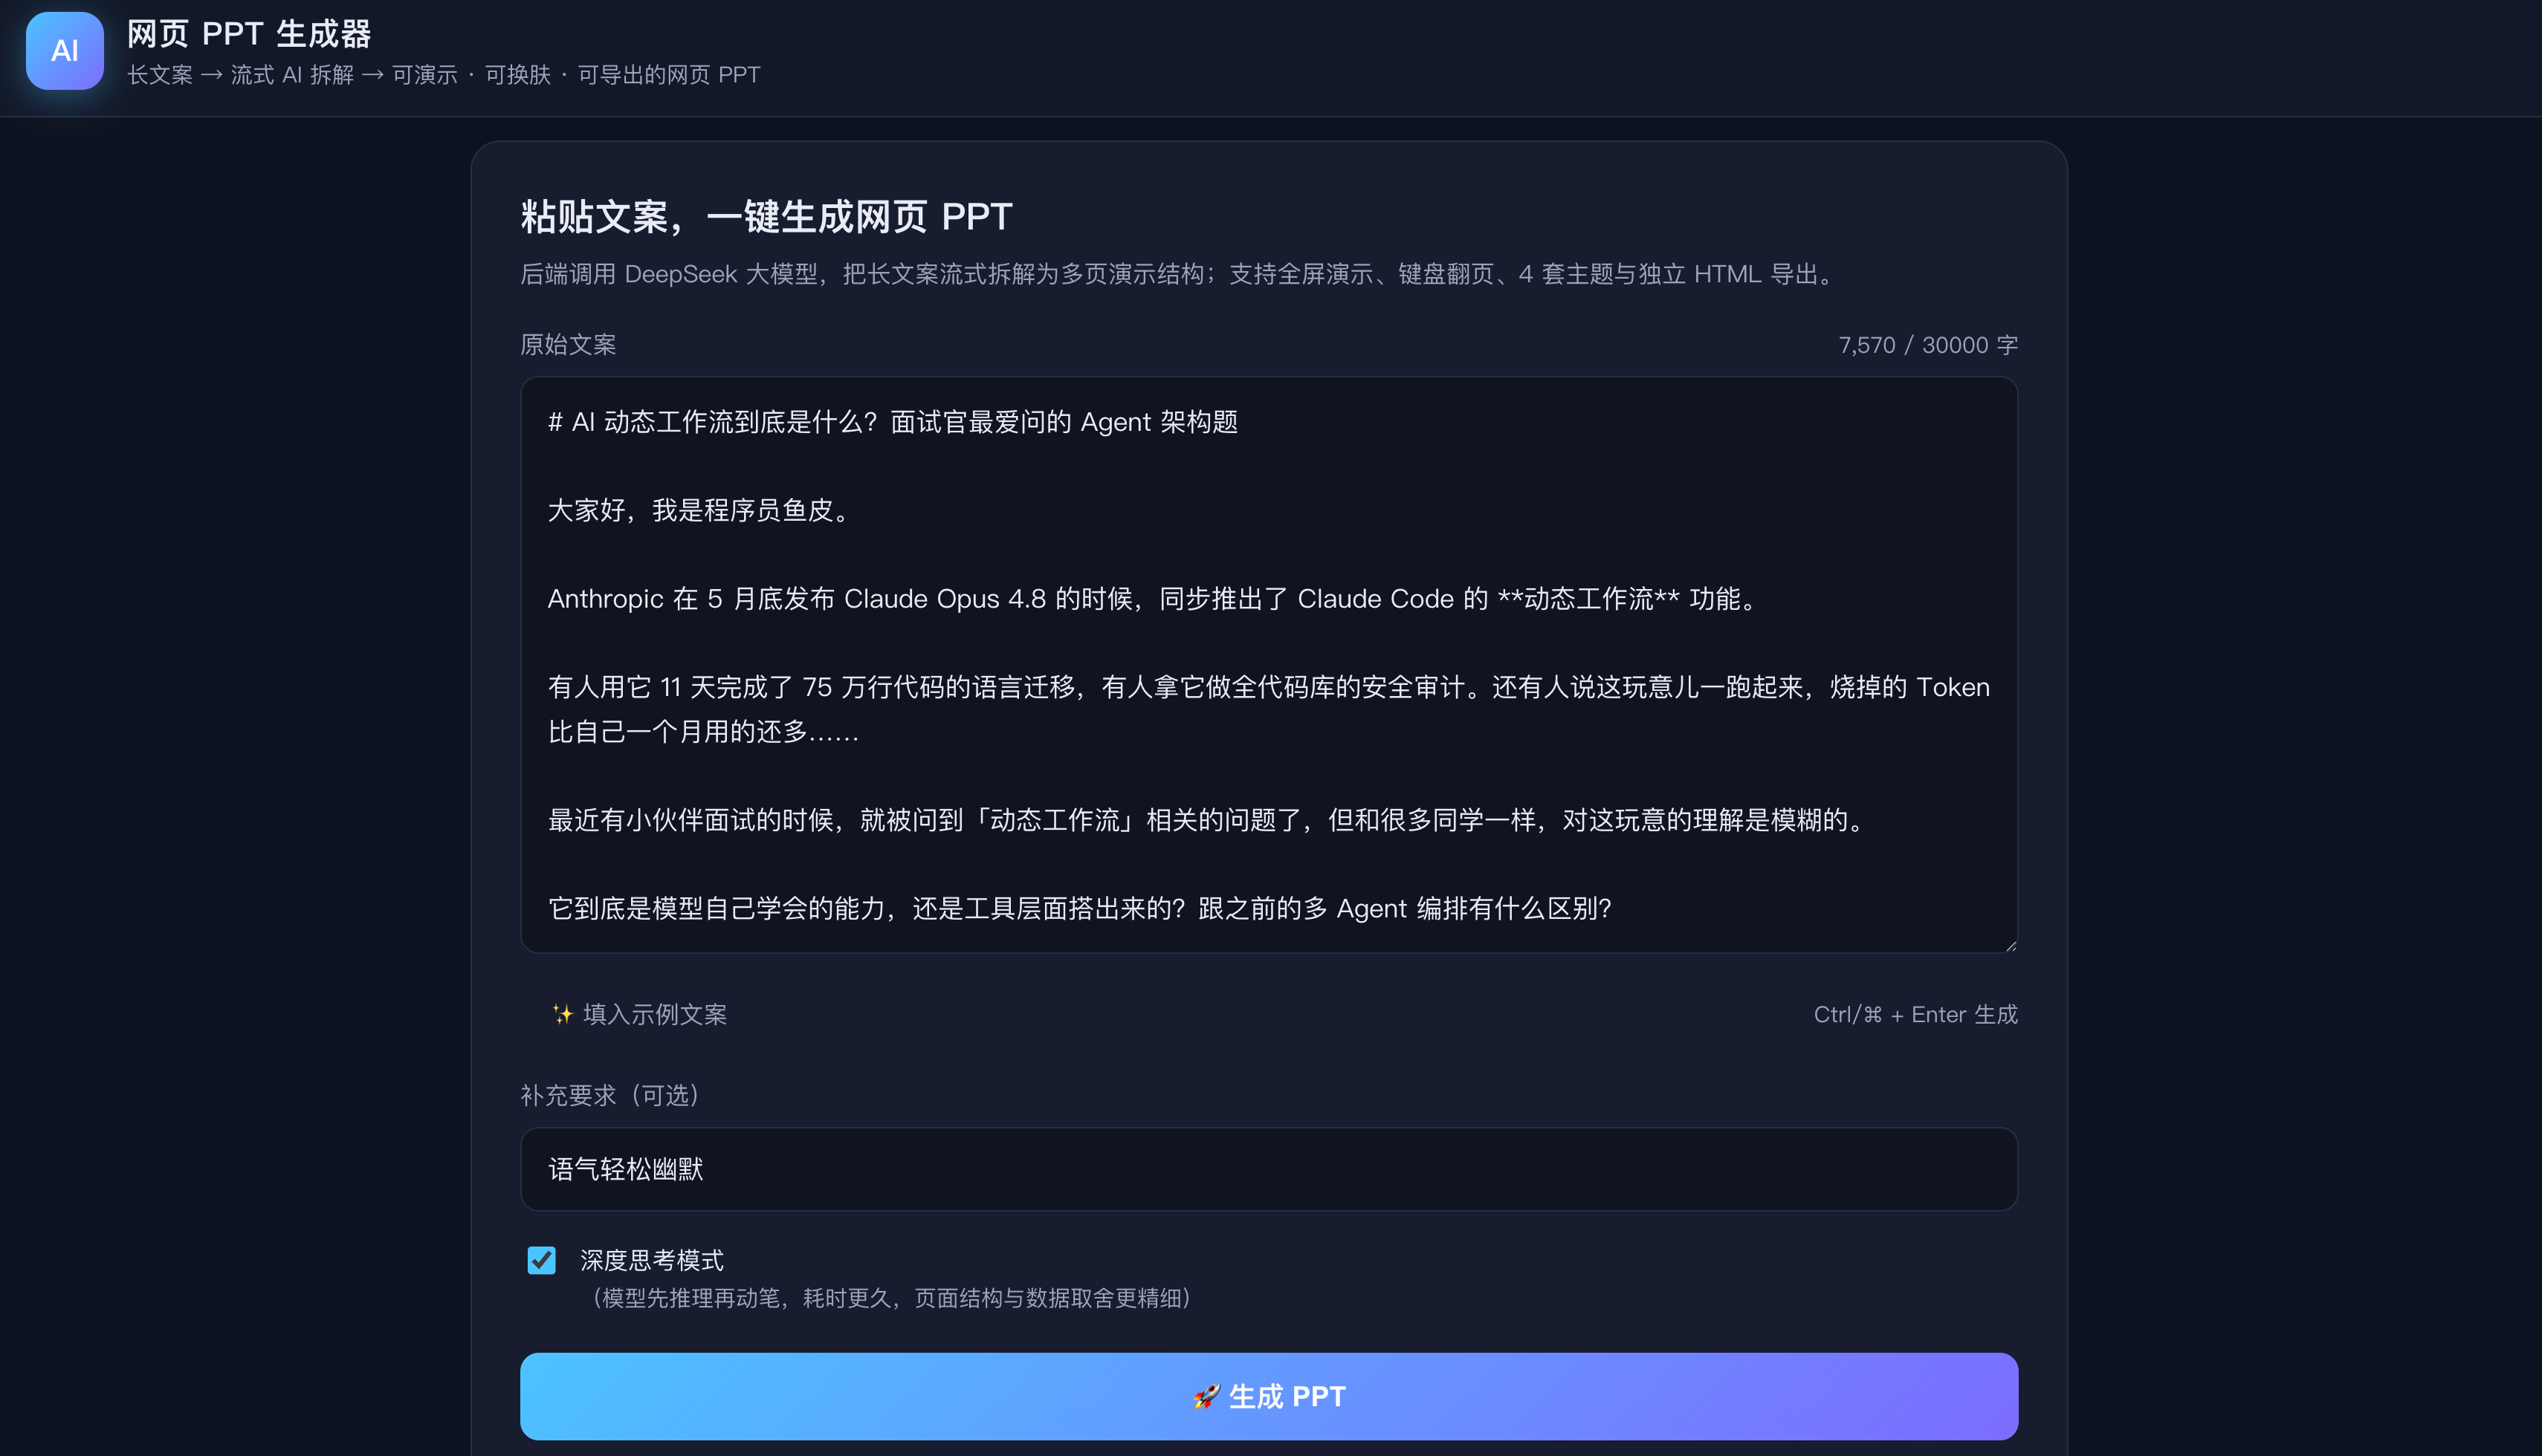Click the 生成 PPT button
2542x1456 pixels.
click(x=1269, y=1396)
